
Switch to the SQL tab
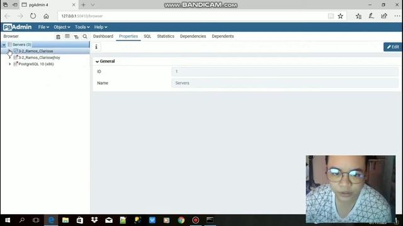(x=147, y=36)
